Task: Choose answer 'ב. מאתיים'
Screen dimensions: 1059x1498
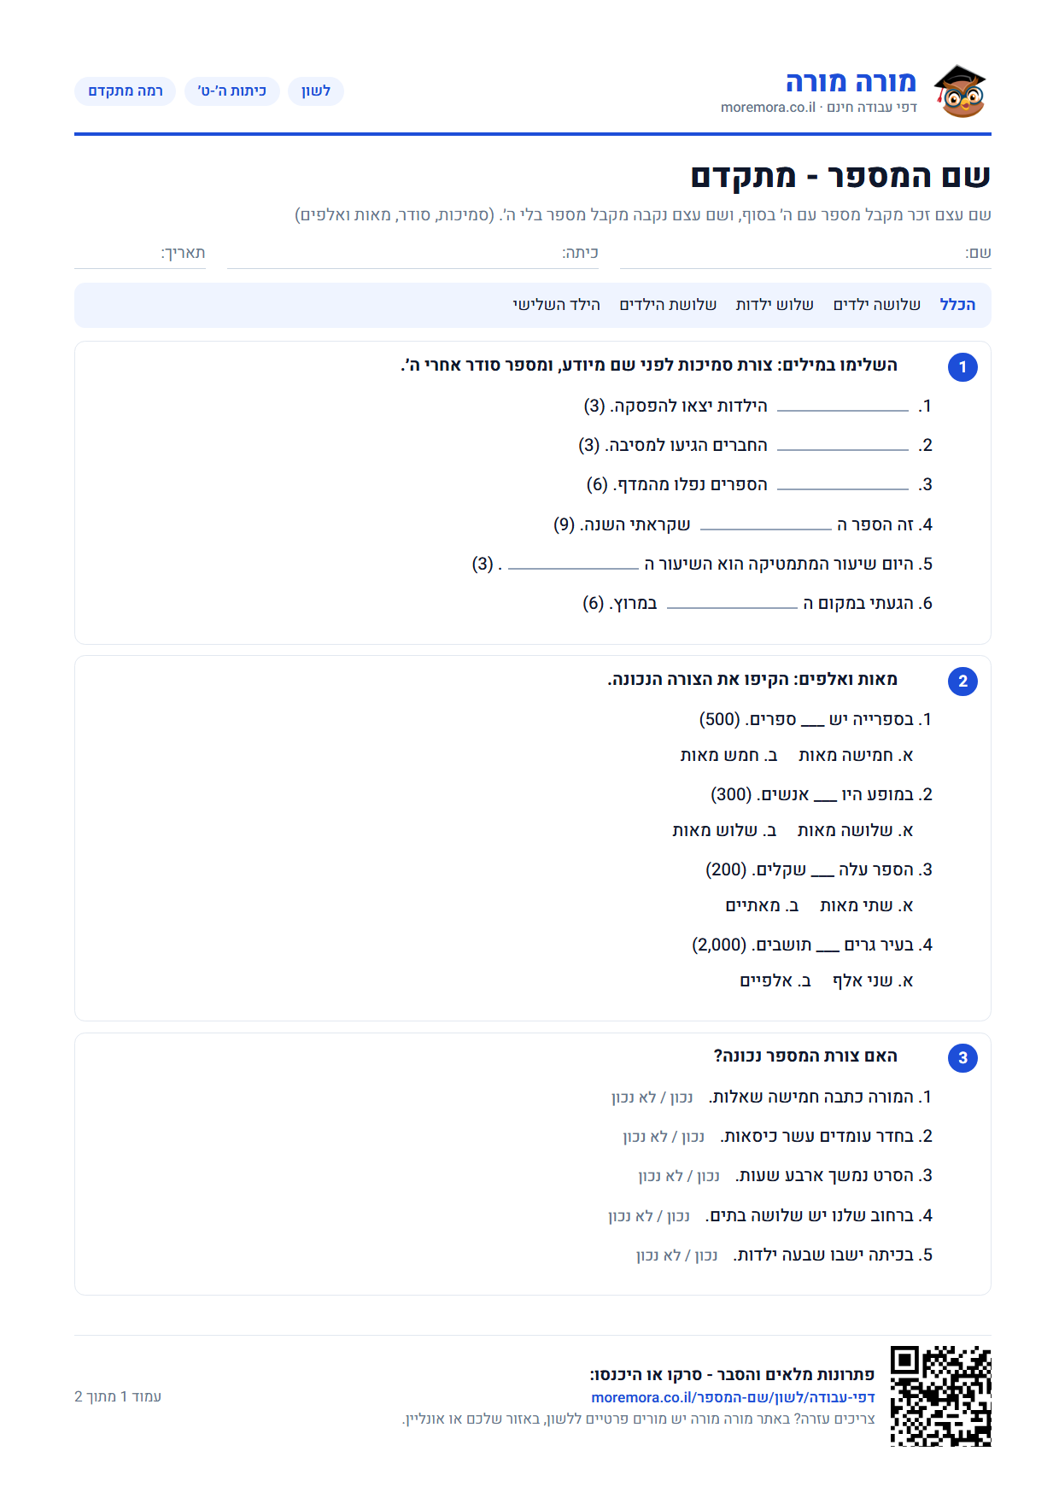Action: (762, 906)
